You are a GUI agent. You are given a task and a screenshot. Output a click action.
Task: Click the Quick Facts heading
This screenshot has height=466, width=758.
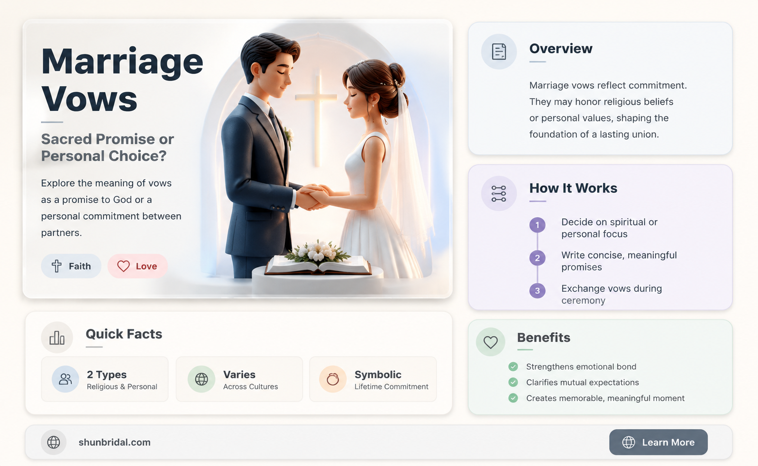124,334
